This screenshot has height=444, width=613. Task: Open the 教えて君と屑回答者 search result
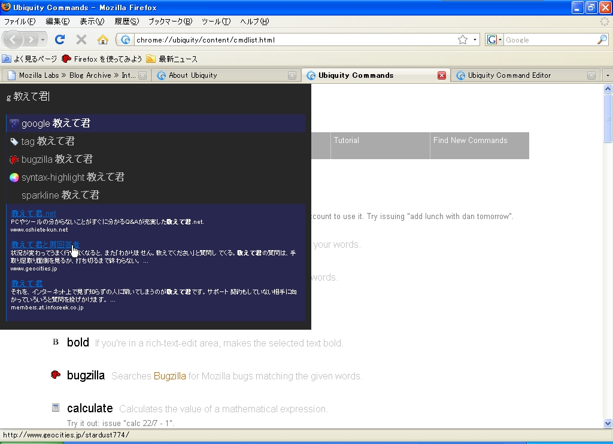[x=45, y=245]
